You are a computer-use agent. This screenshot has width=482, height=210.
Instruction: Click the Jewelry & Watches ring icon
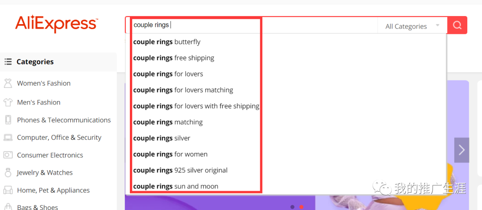click(8, 172)
